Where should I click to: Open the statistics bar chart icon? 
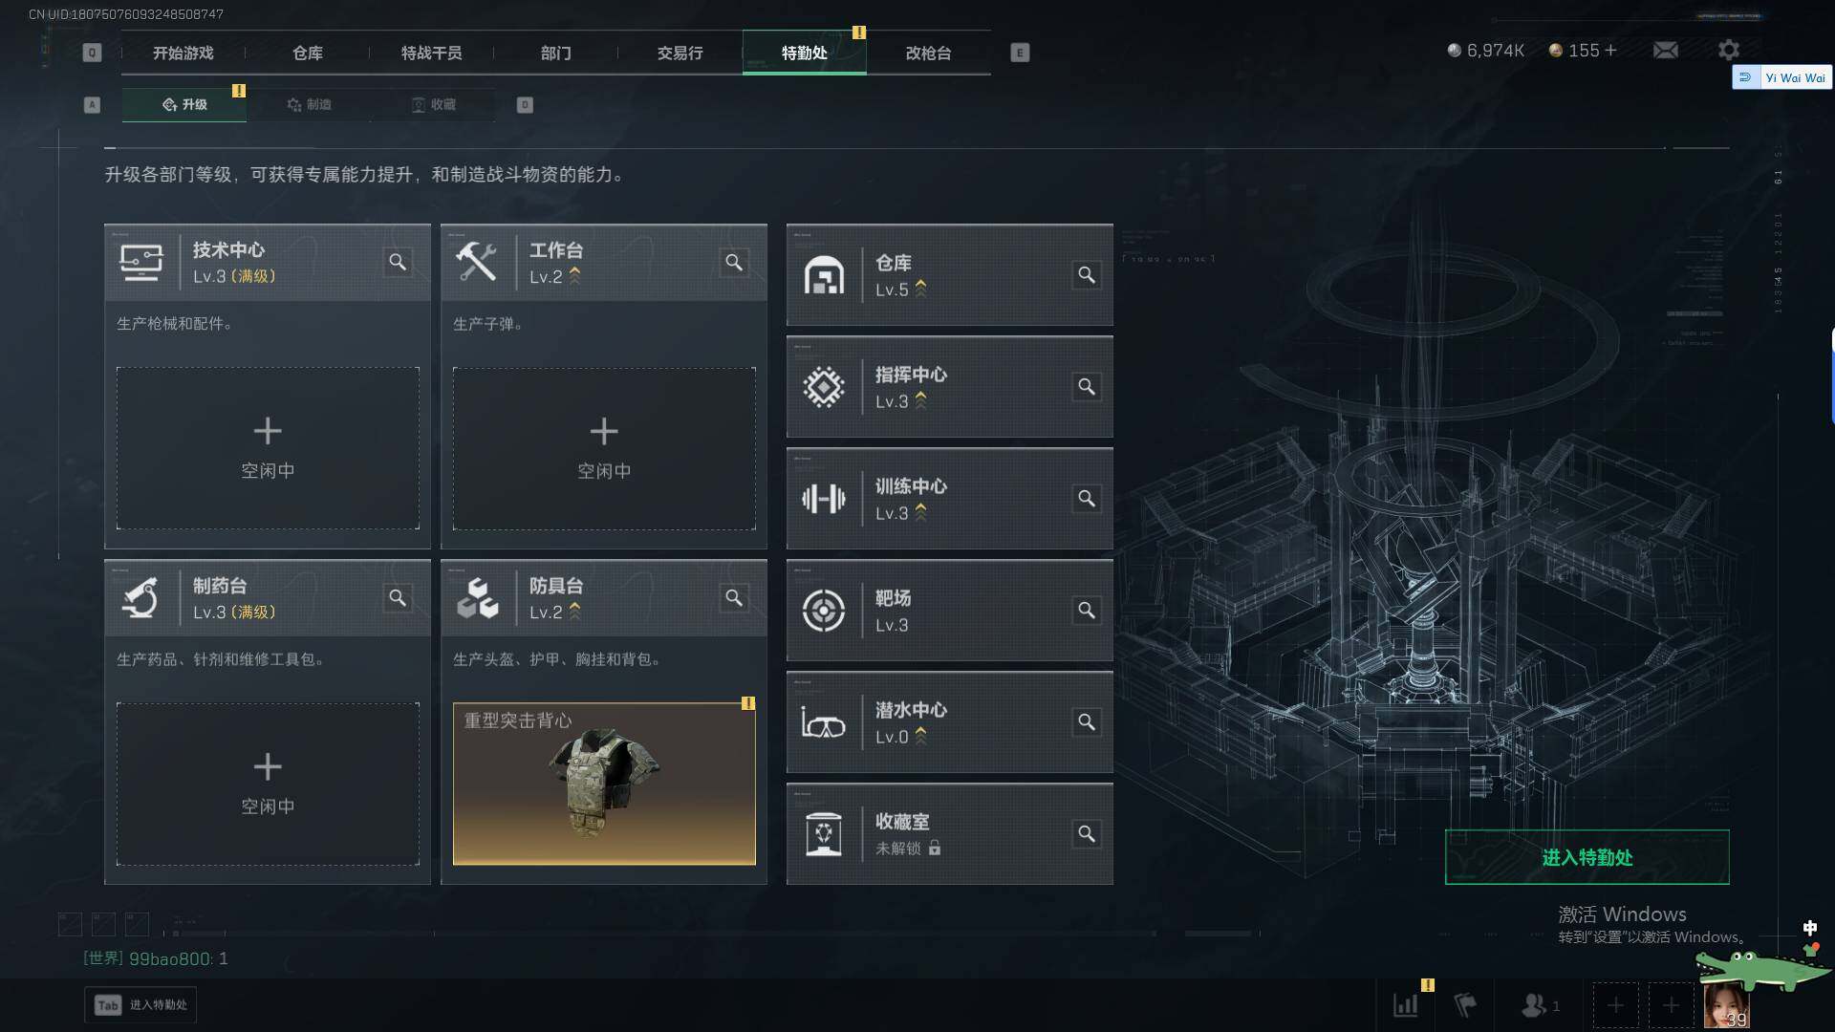coord(1406,1005)
